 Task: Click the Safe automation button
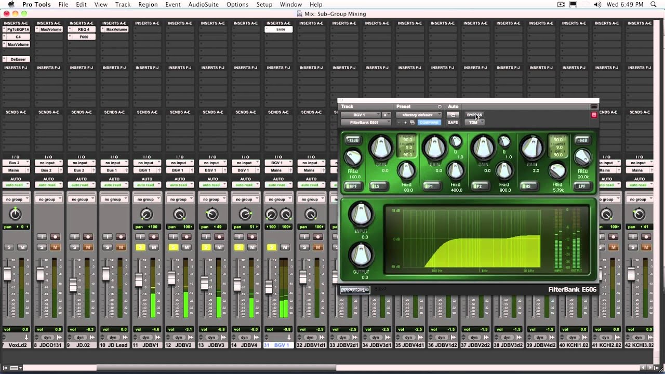(453, 123)
